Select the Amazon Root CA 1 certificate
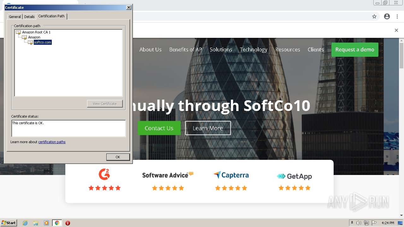The width and height of the screenshot is (404, 227). 36,32
